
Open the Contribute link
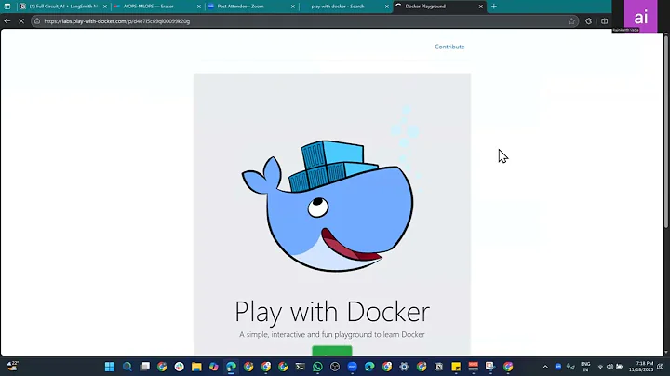(449, 47)
